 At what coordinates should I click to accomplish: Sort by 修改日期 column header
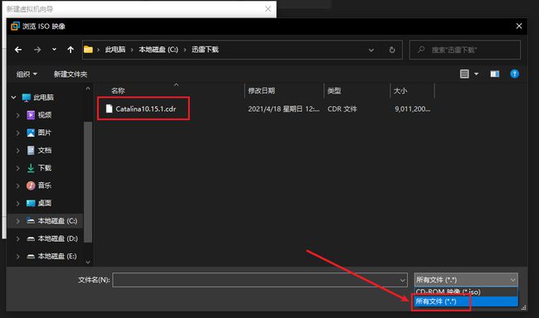pyautogui.click(x=261, y=90)
